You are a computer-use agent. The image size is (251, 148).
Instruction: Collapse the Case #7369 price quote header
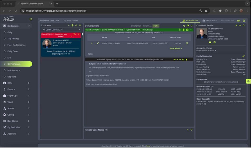(191, 30)
